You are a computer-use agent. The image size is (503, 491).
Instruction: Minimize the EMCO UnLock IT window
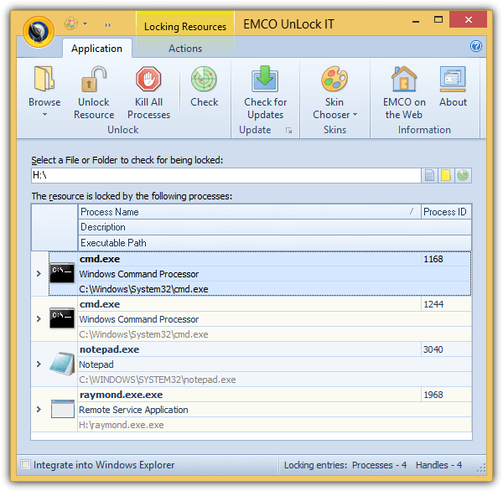[x=416, y=21]
